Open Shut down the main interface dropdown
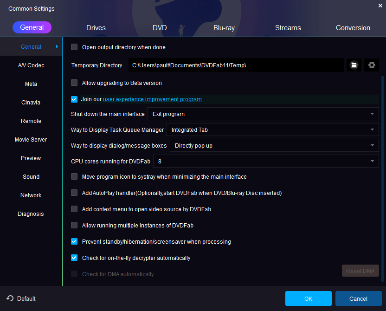Screen dimensions: 386x311 click(x=263, y=114)
